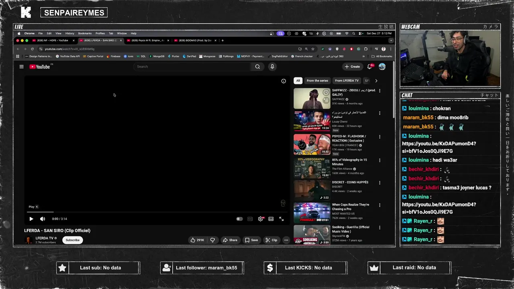This screenshot has width=514, height=289.
Task: Open the YouTube hamburger guide menu
Action: [x=22, y=67]
